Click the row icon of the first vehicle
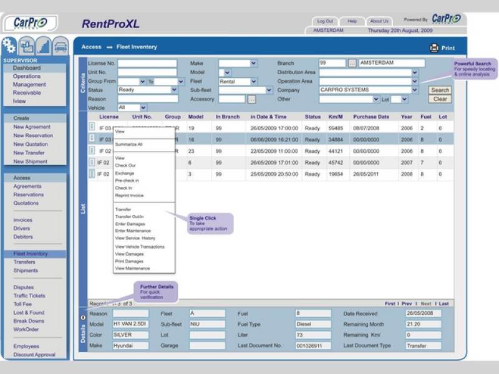 92,128
